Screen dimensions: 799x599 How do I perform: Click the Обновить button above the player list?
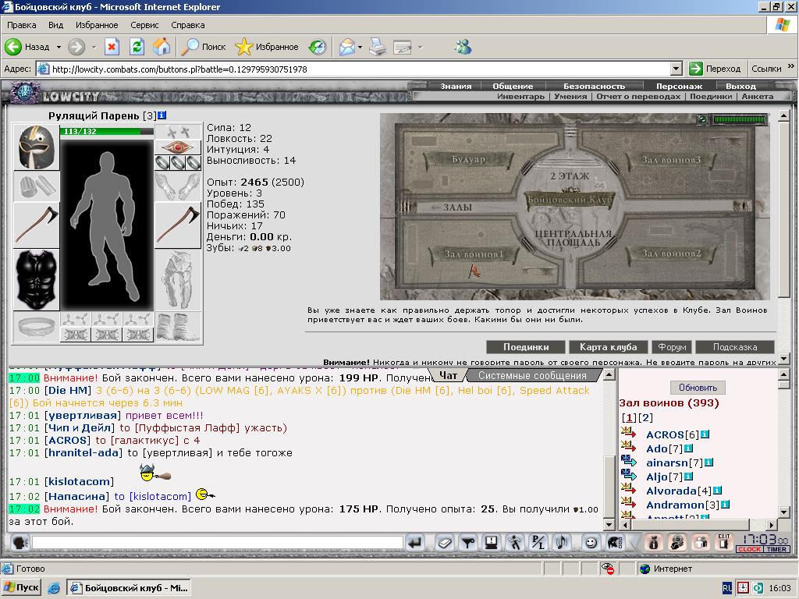click(698, 388)
